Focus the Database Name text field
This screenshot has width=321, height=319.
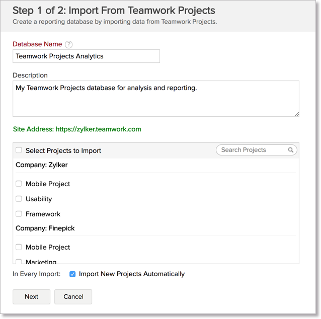(x=86, y=56)
